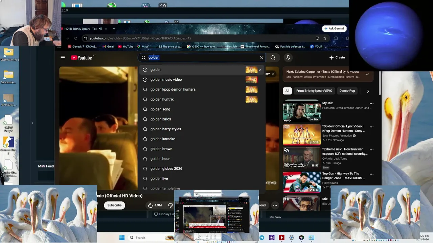Open Windows Start menu
This screenshot has height=243, width=433.
(x=122, y=238)
